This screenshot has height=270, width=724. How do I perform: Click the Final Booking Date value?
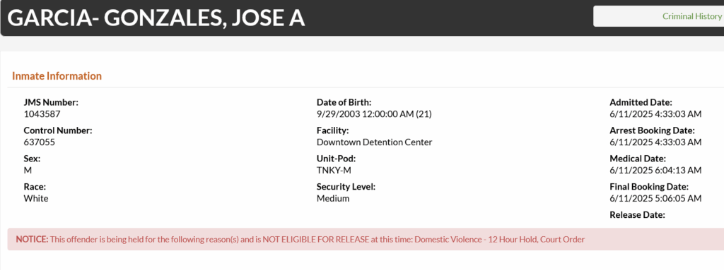pyautogui.click(x=655, y=199)
